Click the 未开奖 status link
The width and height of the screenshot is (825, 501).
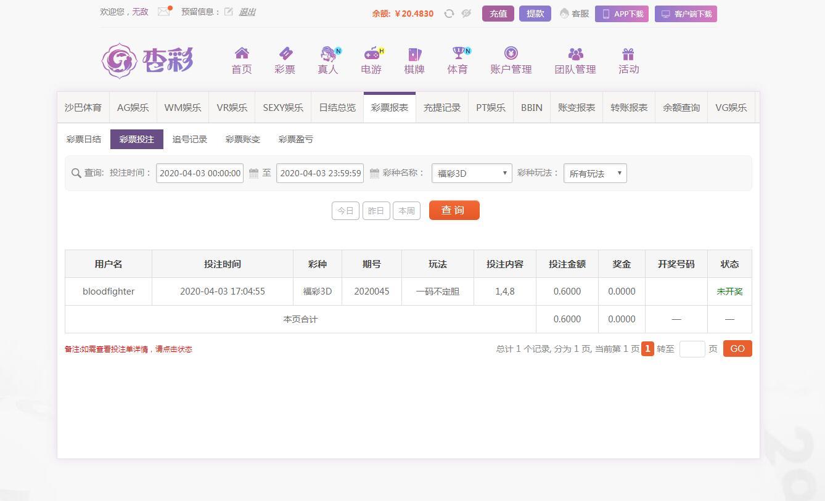tap(729, 291)
